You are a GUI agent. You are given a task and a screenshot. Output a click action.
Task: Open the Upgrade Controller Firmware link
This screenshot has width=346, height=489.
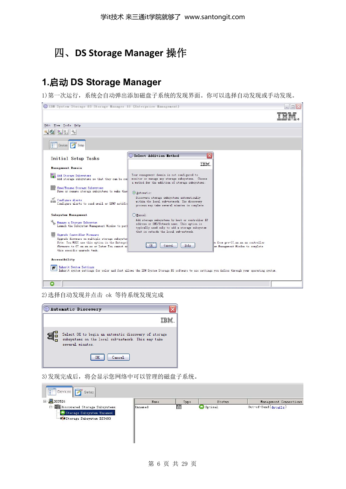[78, 235]
